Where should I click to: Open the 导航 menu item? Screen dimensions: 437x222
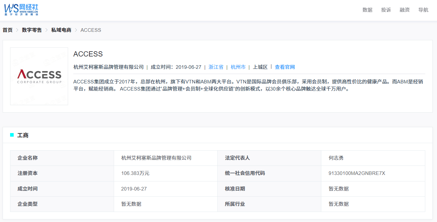tap(423, 10)
